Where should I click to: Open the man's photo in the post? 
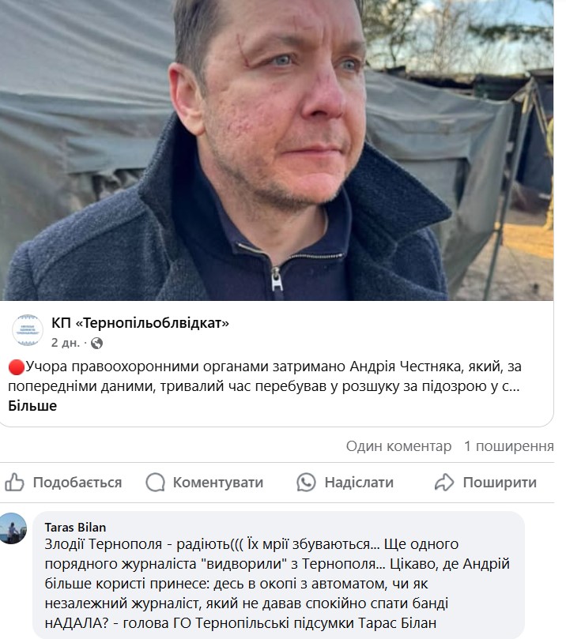[277, 150]
